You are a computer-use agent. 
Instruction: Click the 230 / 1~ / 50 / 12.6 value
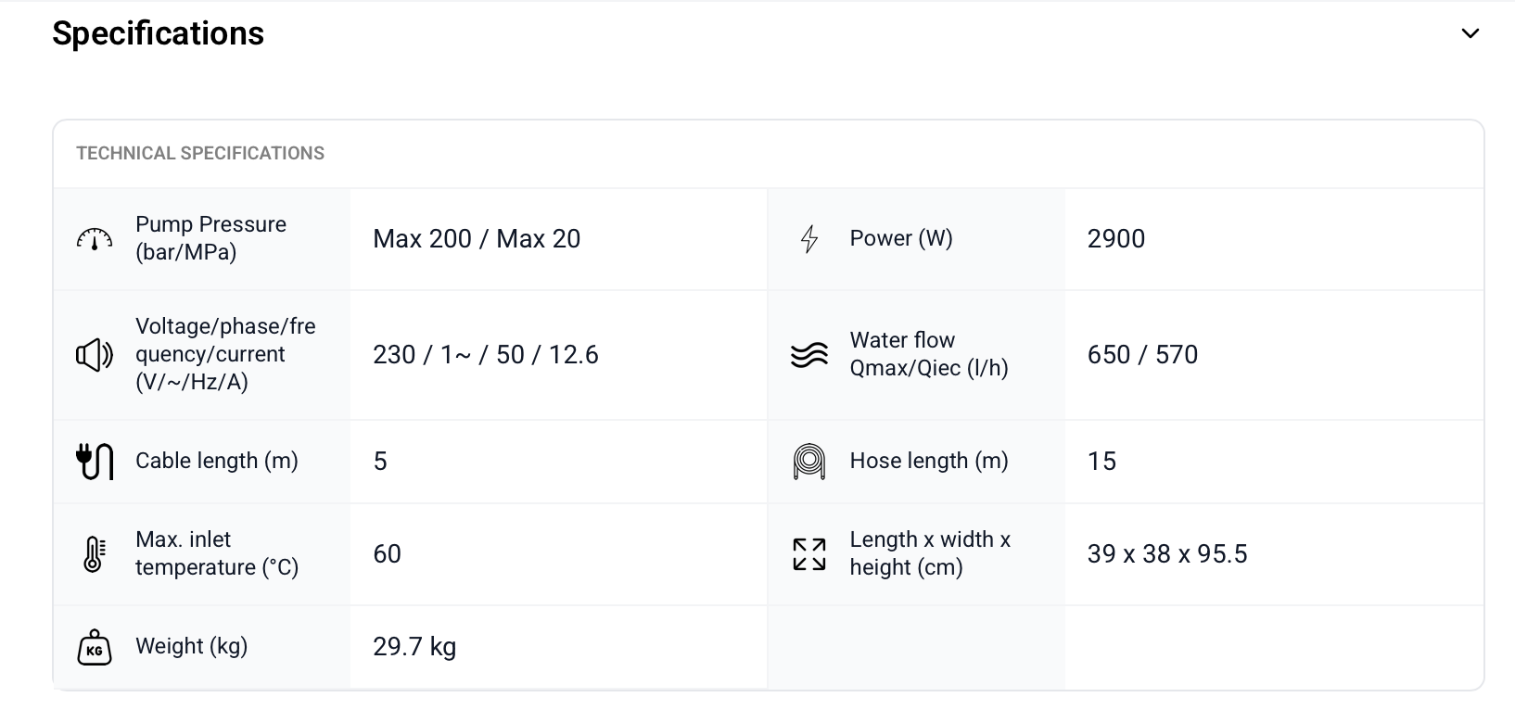point(486,355)
